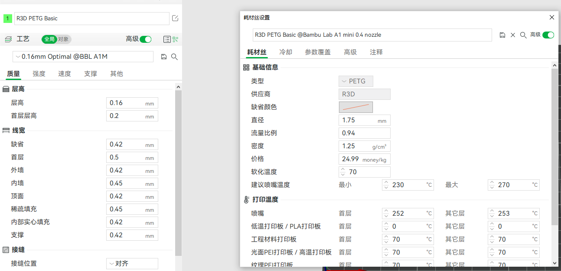The width and height of the screenshot is (561, 271).
Task: Open the 类型 PETG dropdown
Action: pyautogui.click(x=356, y=81)
